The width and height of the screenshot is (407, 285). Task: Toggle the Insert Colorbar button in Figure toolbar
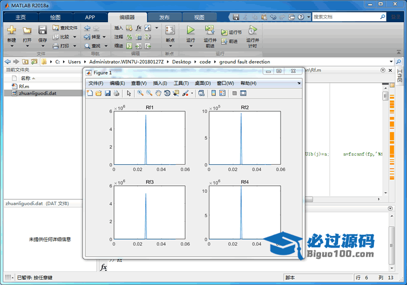[213, 93]
